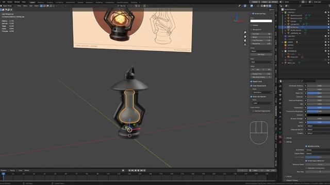The height and width of the screenshot is (185, 330).
Task: Open the Render menu
Action: 10,2
